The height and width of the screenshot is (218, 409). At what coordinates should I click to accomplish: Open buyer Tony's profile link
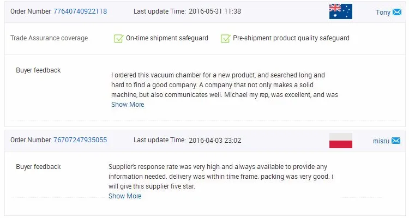383,12
